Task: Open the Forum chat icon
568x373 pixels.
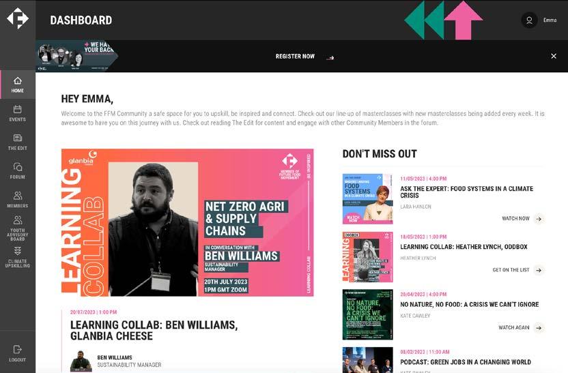Action: pos(17,167)
